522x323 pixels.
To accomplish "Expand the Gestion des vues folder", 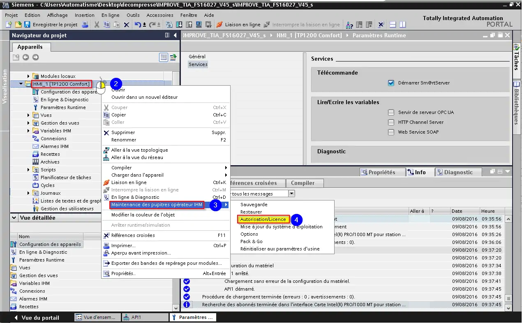I will tap(28, 123).
